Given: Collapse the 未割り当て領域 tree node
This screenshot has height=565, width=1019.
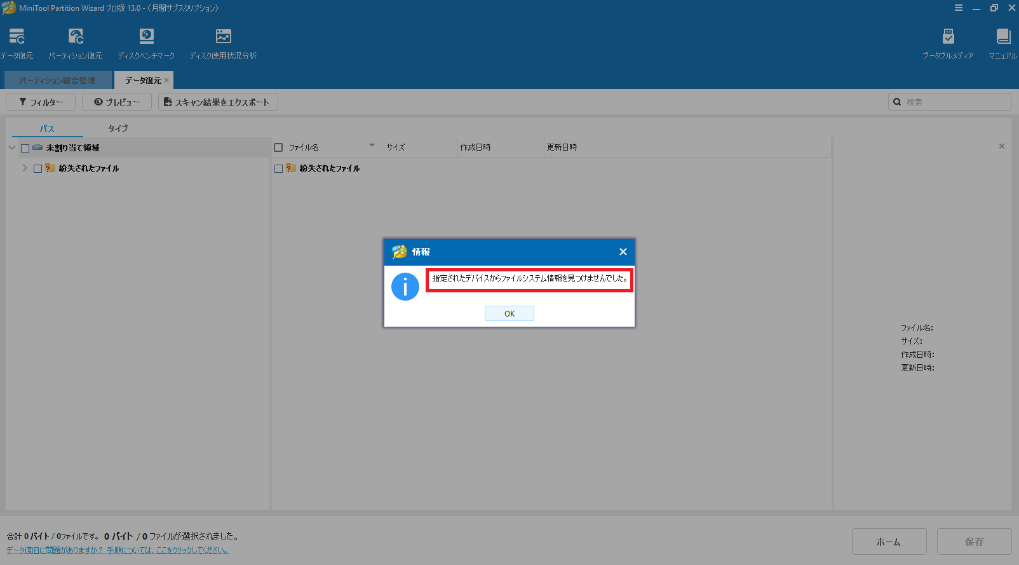Looking at the screenshot, I should coord(12,148).
